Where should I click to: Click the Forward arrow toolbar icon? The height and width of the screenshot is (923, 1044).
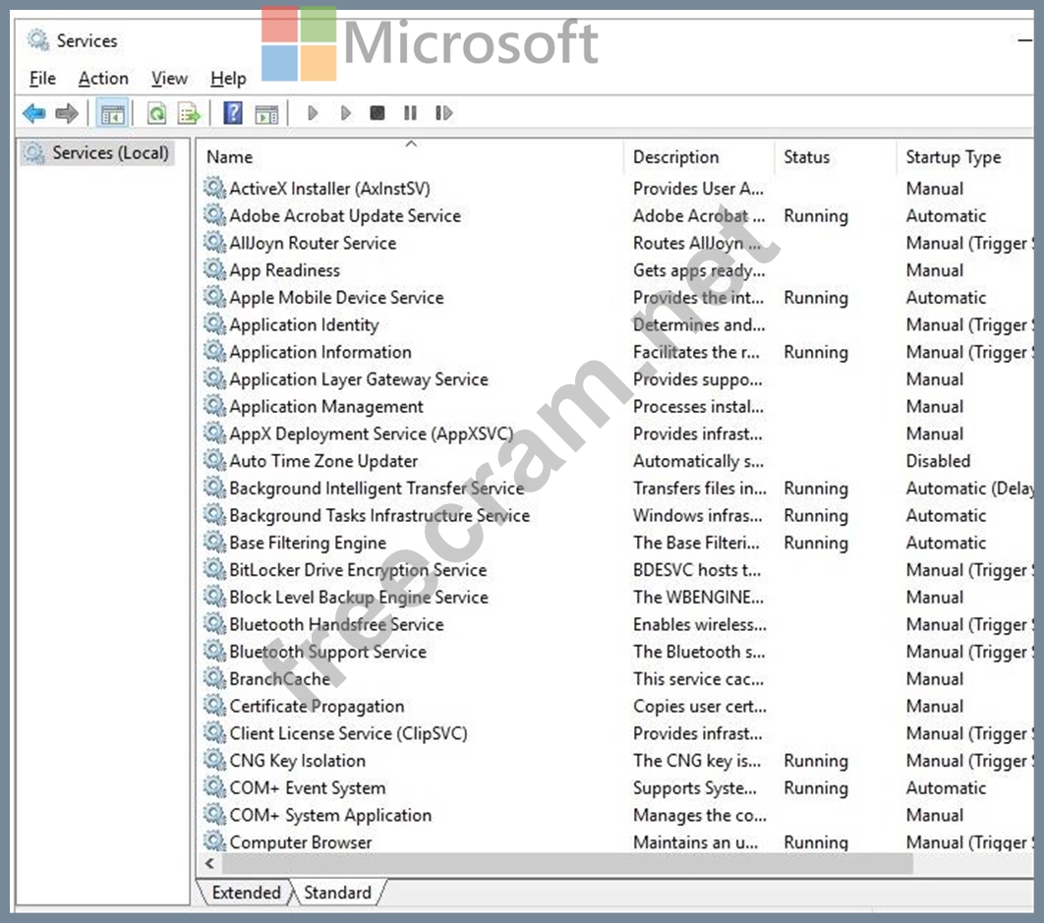click(x=67, y=114)
